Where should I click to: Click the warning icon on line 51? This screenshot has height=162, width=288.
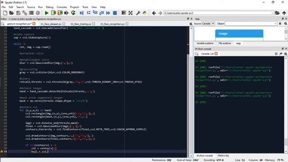[2, 151]
